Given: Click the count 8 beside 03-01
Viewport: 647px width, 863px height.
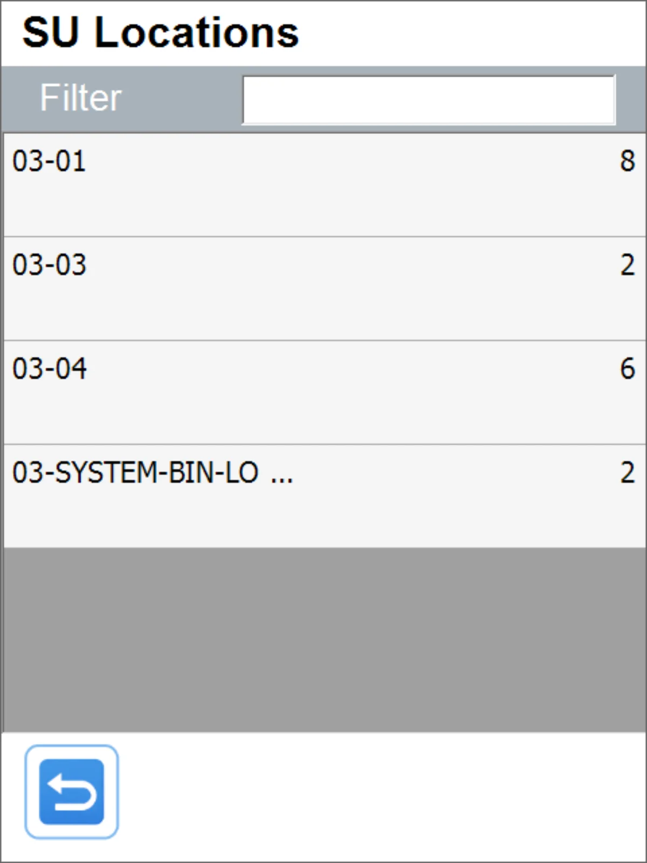Looking at the screenshot, I should (x=627, y=161).
